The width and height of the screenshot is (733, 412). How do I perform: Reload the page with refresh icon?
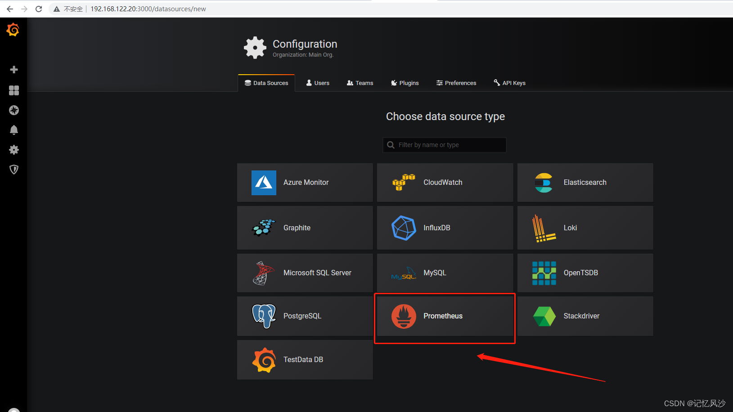[39, 9]
